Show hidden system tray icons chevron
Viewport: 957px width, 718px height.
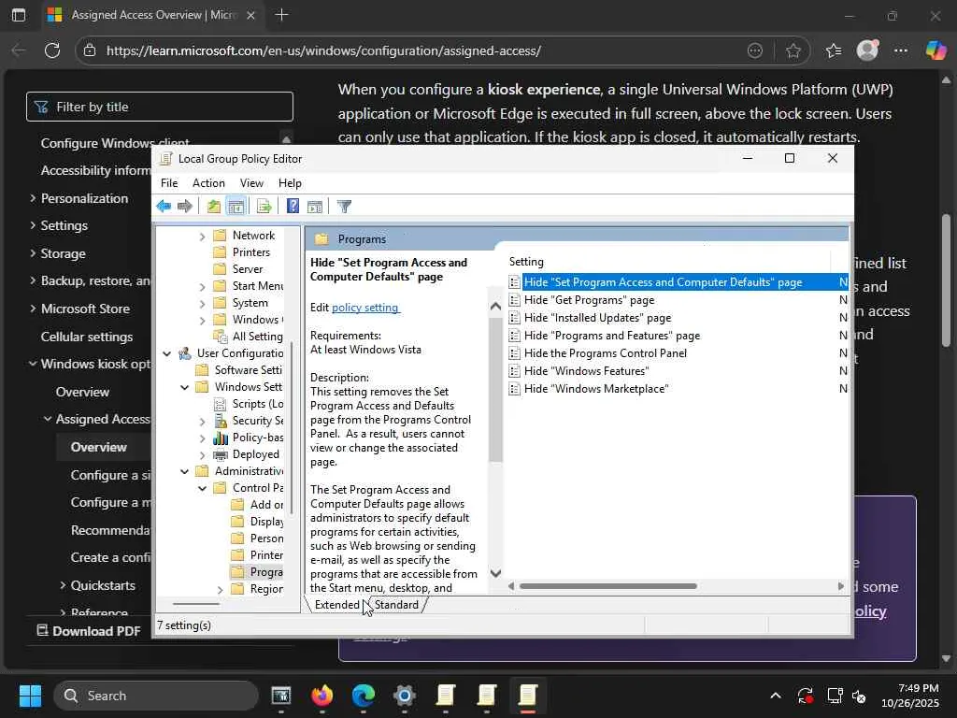tap(775, 696)
